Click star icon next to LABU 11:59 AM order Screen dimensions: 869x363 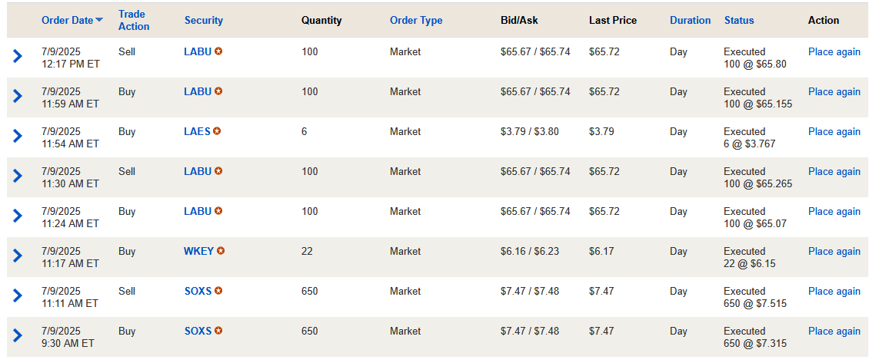[x=218, y=91]
